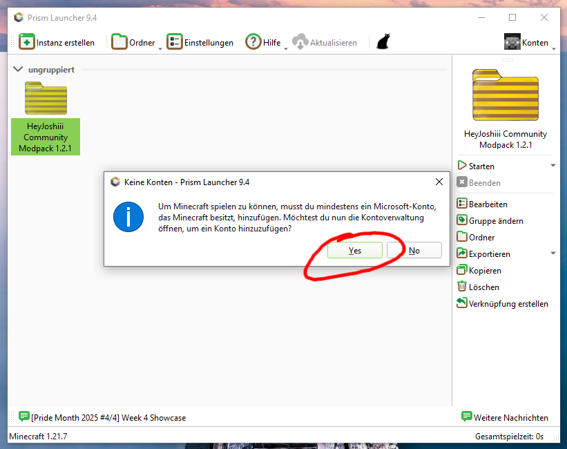Click Kopieren in the instance sidebar
The height and width of the screenshot is (449, 567).
point(484,270)
